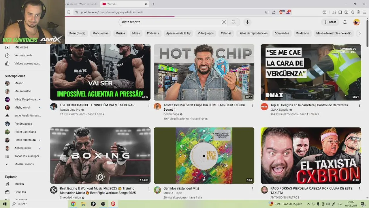This screenshot has height=208, width=369.
Task: Click the Brave Shields lion icon
Action: 281,12
